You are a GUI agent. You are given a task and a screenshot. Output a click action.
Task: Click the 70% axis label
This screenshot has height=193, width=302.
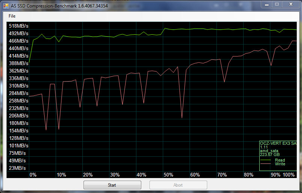tap(222, 175)
